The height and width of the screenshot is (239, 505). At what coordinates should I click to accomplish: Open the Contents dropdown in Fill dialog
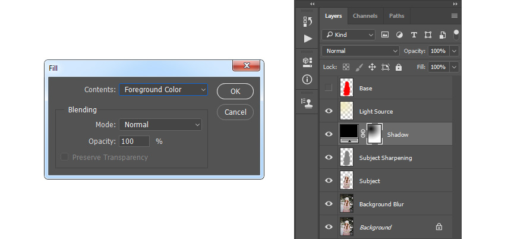[x=163, y=90]
